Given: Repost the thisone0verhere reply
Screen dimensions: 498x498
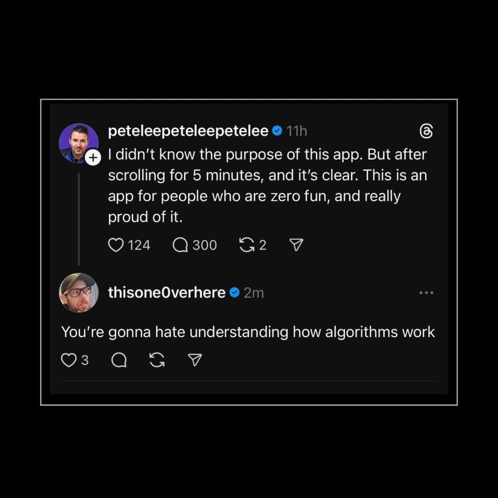Looking at the screenshot, I should click(157, 360).
